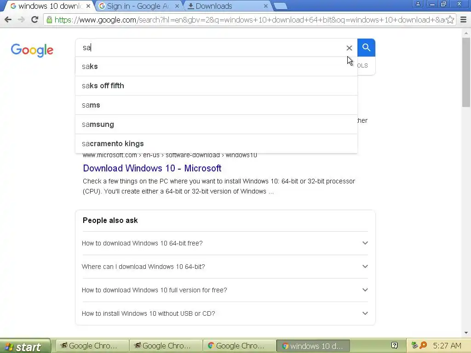Switch to third Google Chro... taskbar window
The height and width of the screenshot is (353, 471).
point(239,346)
